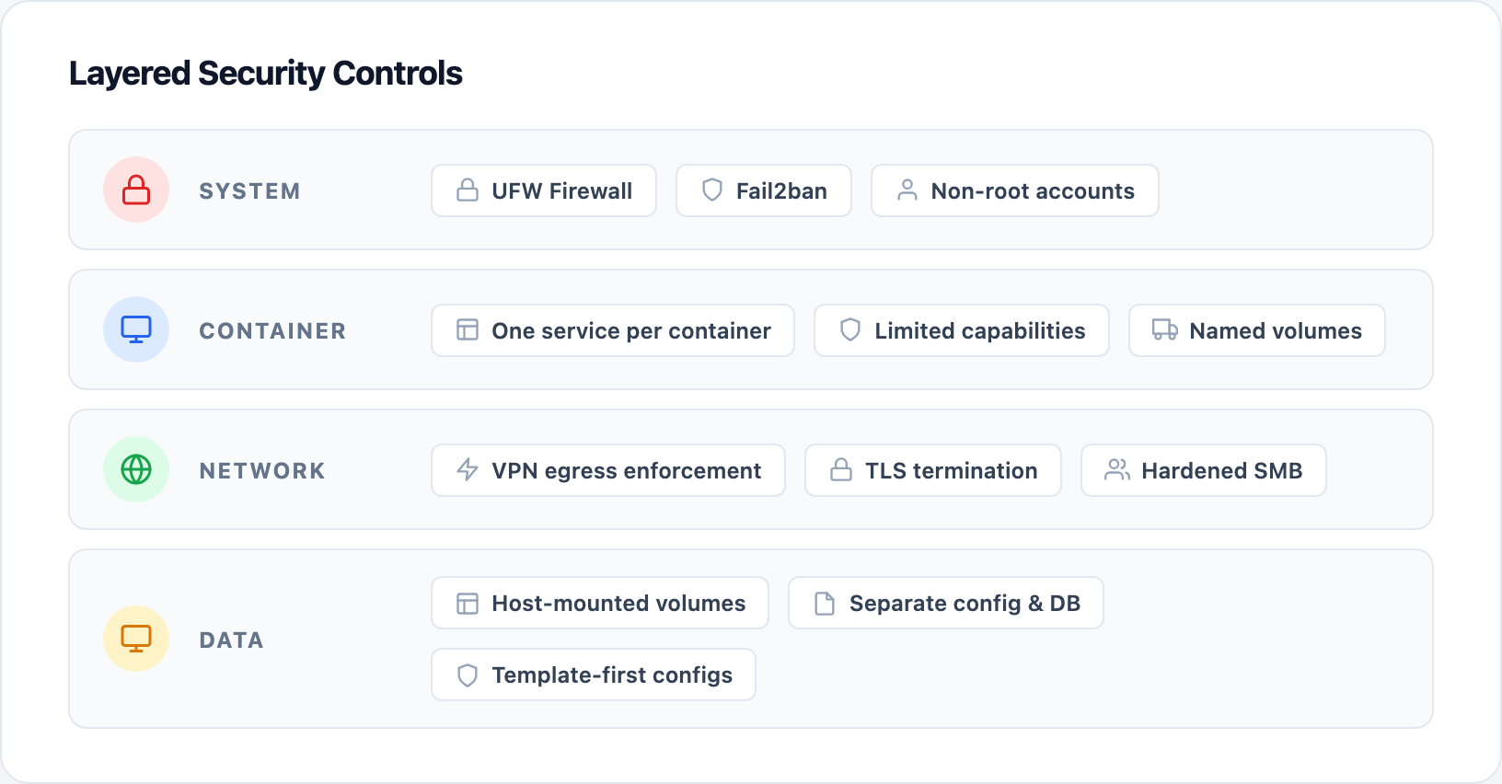Click the green globe icon for Network
1502x784 pixels.
[x=136, y=469]
